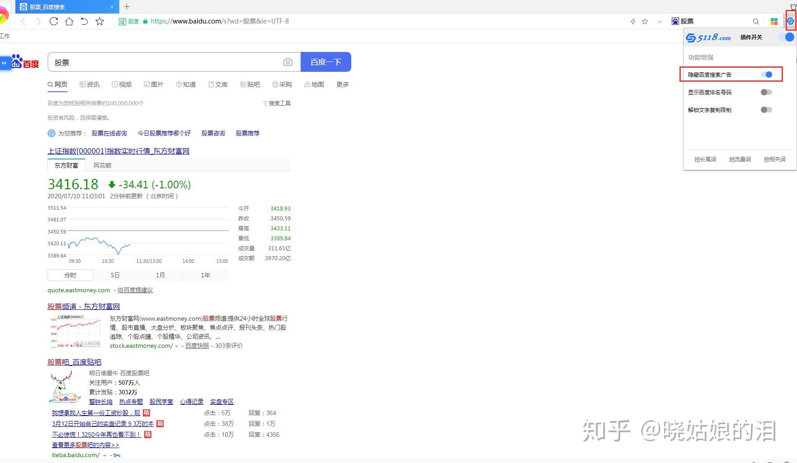The width and height of the screenshot is (797, 463).
Task: Click the lightning speed-mode icon in address bar
Action: (633, 21)
